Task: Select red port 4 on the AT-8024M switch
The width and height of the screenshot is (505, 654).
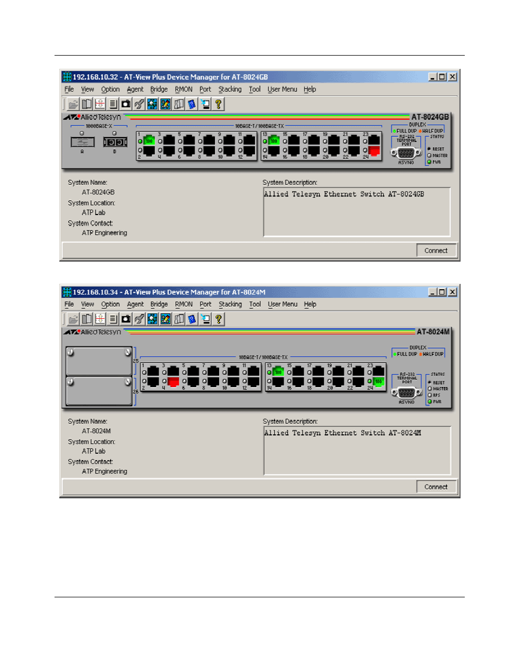Action: (173, 381)
